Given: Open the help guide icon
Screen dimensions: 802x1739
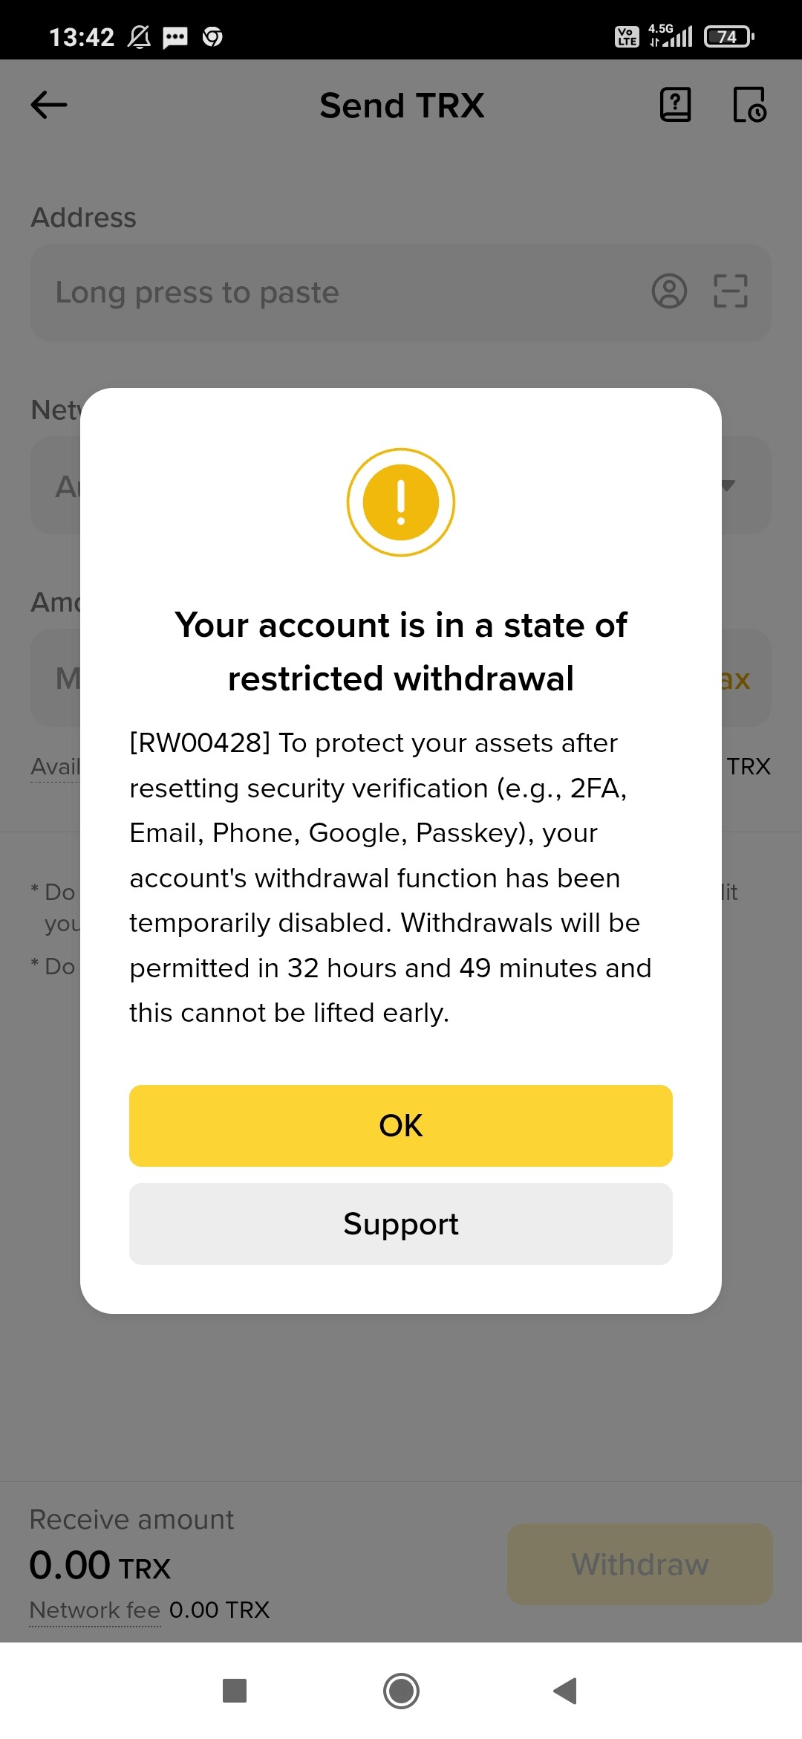Looking at the screenshot, I should point(675,105).
